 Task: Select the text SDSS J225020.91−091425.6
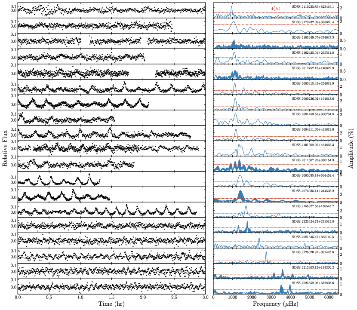pos(313,252)
